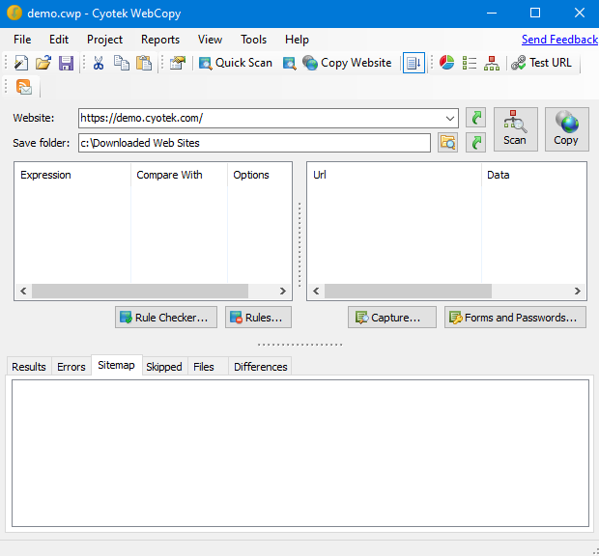Open the Tools menu

coord(254,40)
